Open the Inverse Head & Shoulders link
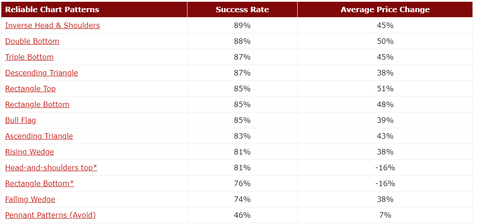Viewport: 477px width, 224px height. pyautogui.click(x=52, y=25)
